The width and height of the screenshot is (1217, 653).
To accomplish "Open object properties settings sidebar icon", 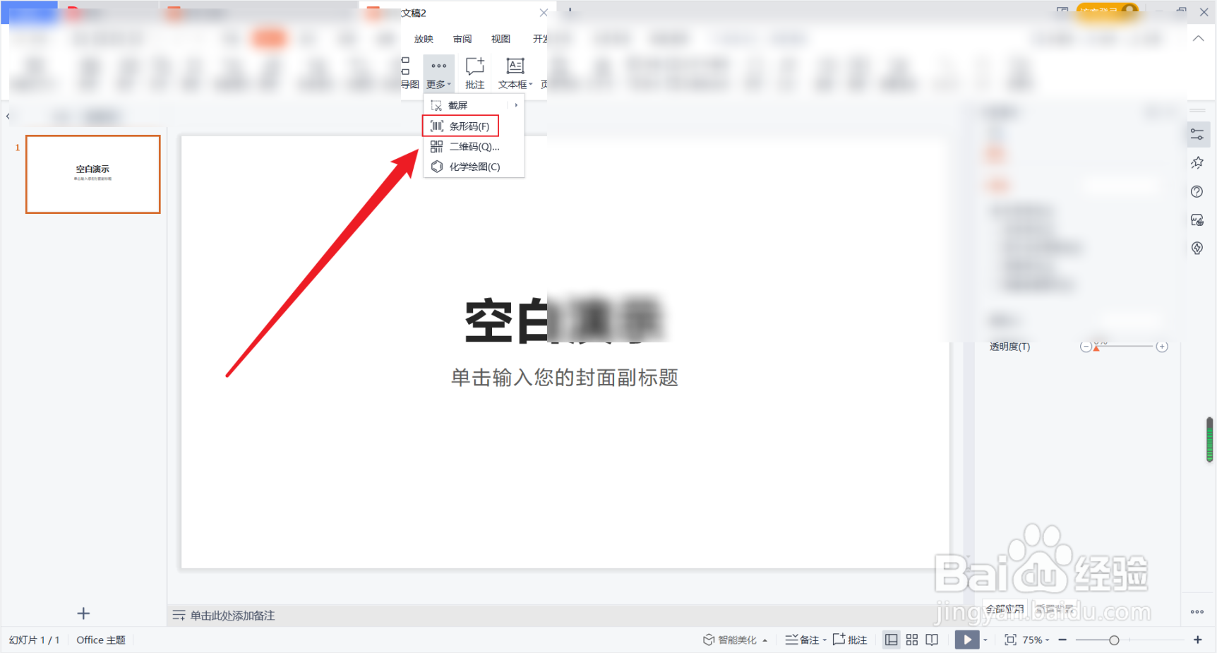I will pos(1197,134).
